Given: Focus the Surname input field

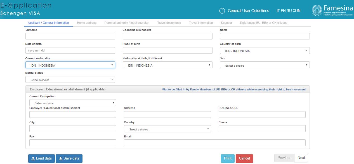Looking at the screenshot, I should point(70,36).
